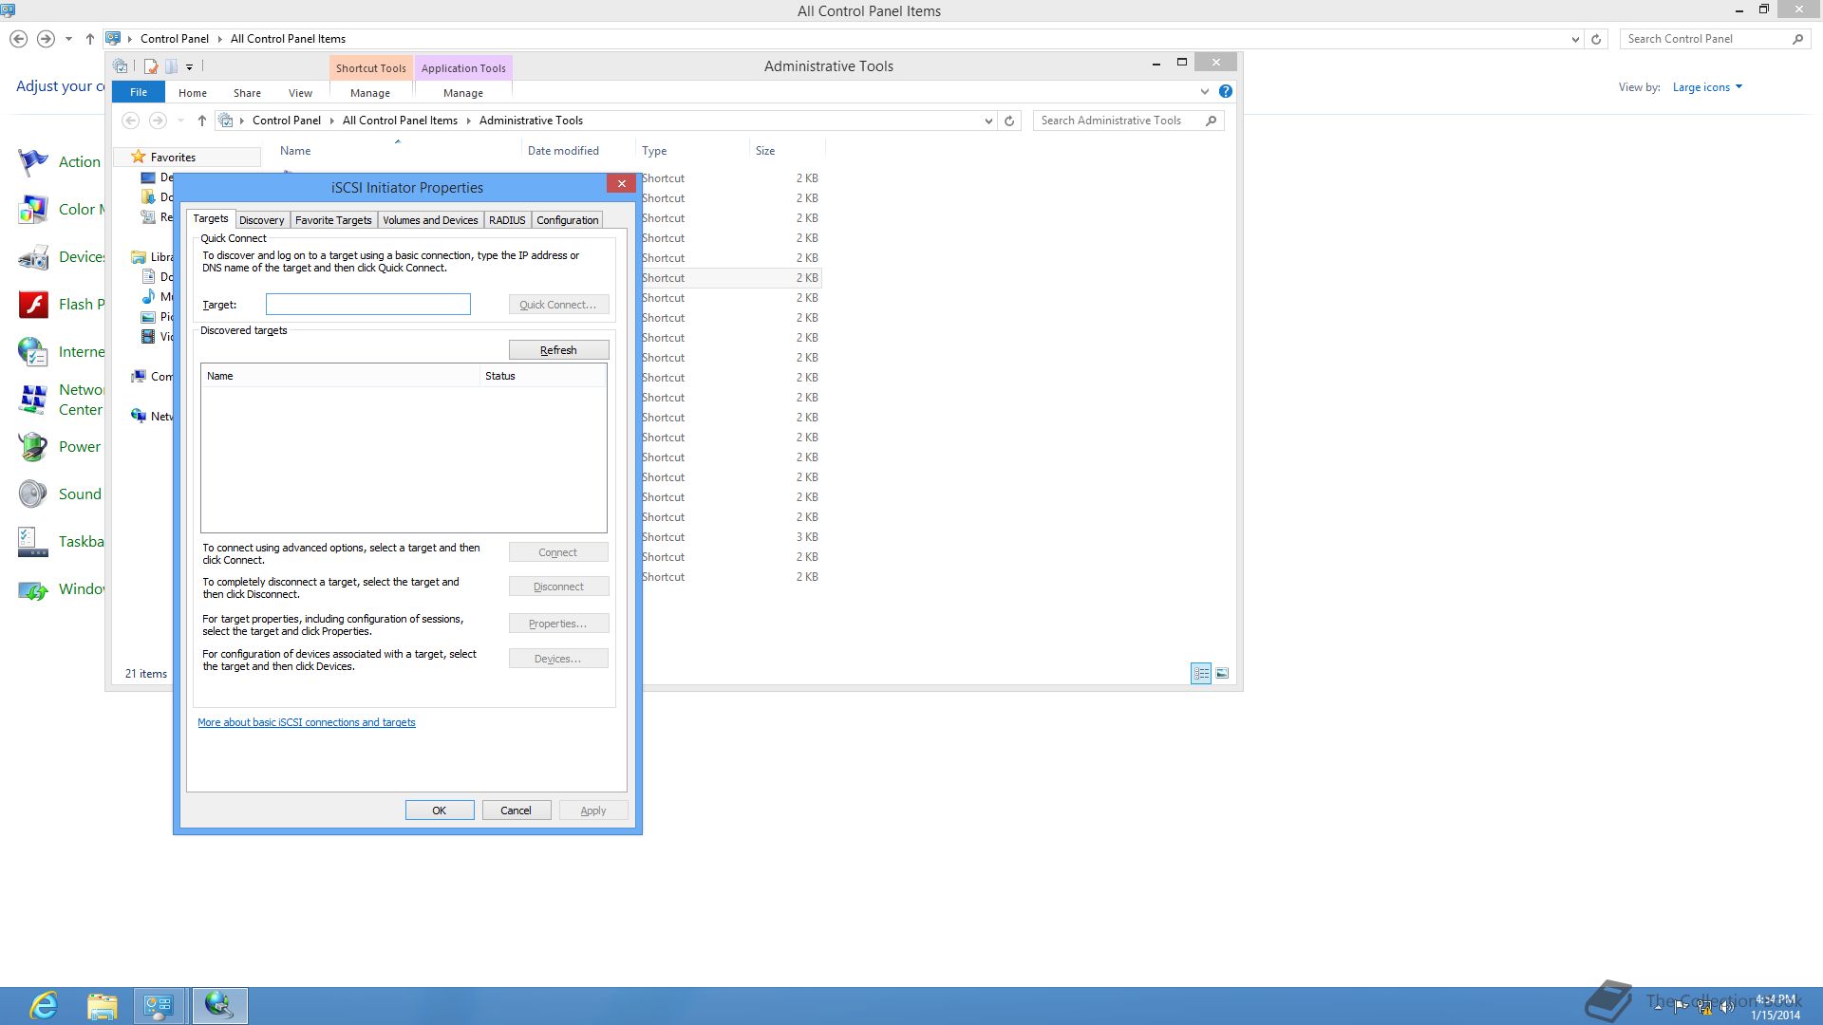Sort discovered targets by Status column
The width and height of the screenshot is (1823, 1025).
point(543,376)
